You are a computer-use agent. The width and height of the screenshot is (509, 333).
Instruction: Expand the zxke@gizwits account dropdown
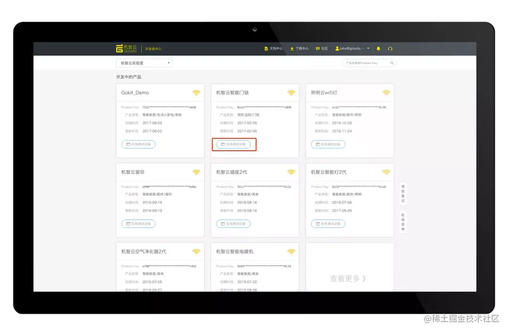click(352, 49)
